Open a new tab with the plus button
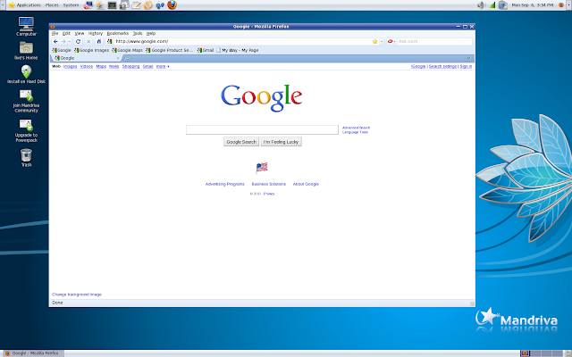Screen dimensions: 572x357 coord(127,58)
